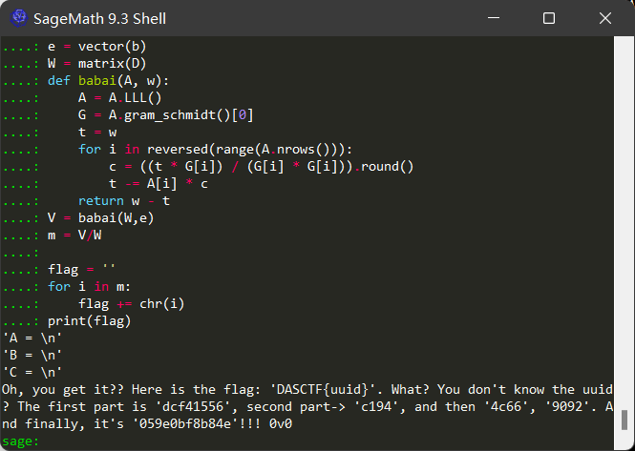Image resolution: width=635 pixels, height=451 pixels.
Task: Click the uuid part 'dcf41556' in output
Action: point(193,407)
